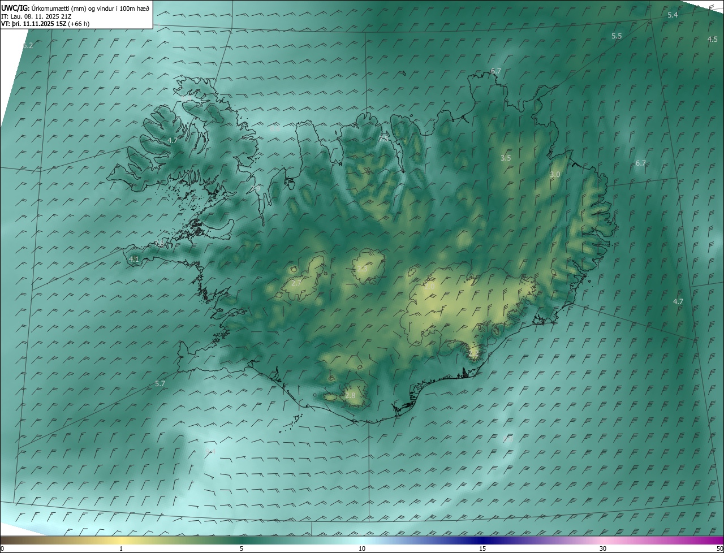
Task: Click the colorbar tick label 10
Action: pos(362,548)
